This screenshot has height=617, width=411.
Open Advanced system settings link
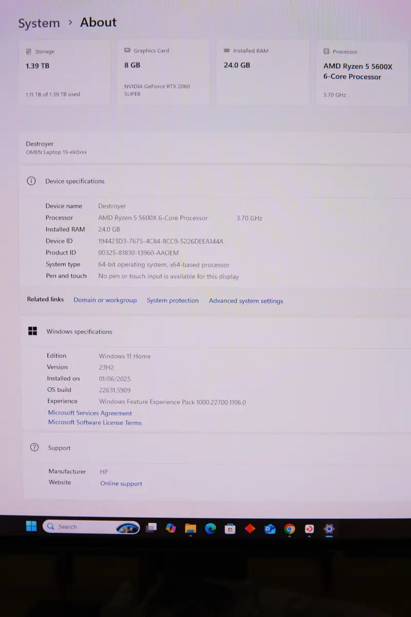pos(246,301)
